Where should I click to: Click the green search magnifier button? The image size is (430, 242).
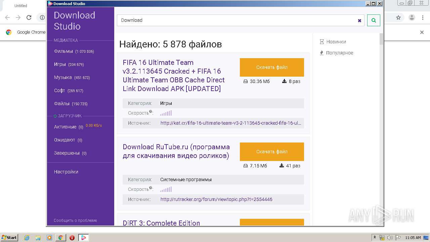click(374, 20)
